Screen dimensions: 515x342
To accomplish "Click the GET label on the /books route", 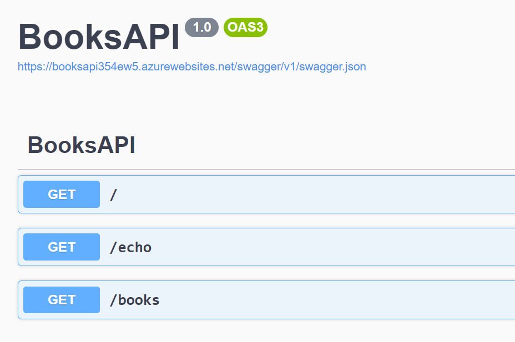I will (61, 299).
